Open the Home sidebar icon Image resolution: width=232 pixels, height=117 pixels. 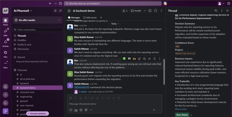pos(5,20)
